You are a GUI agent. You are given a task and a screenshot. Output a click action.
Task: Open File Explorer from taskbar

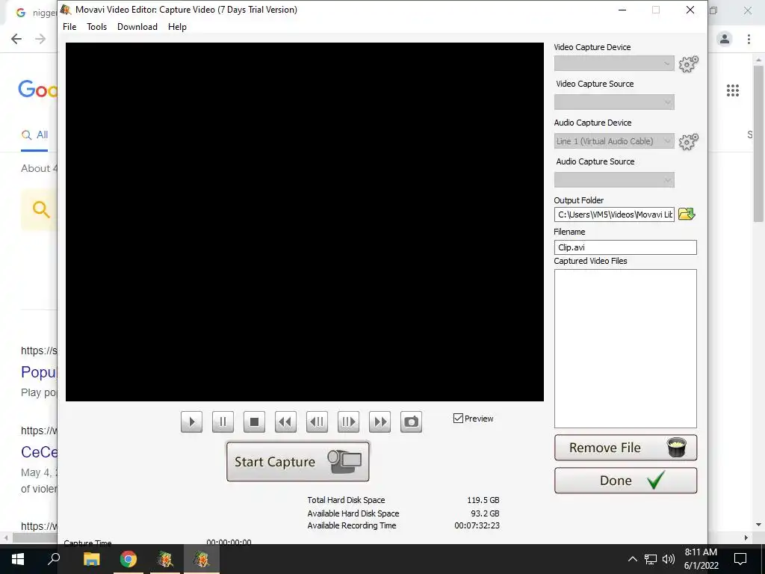tap(91, 559)
